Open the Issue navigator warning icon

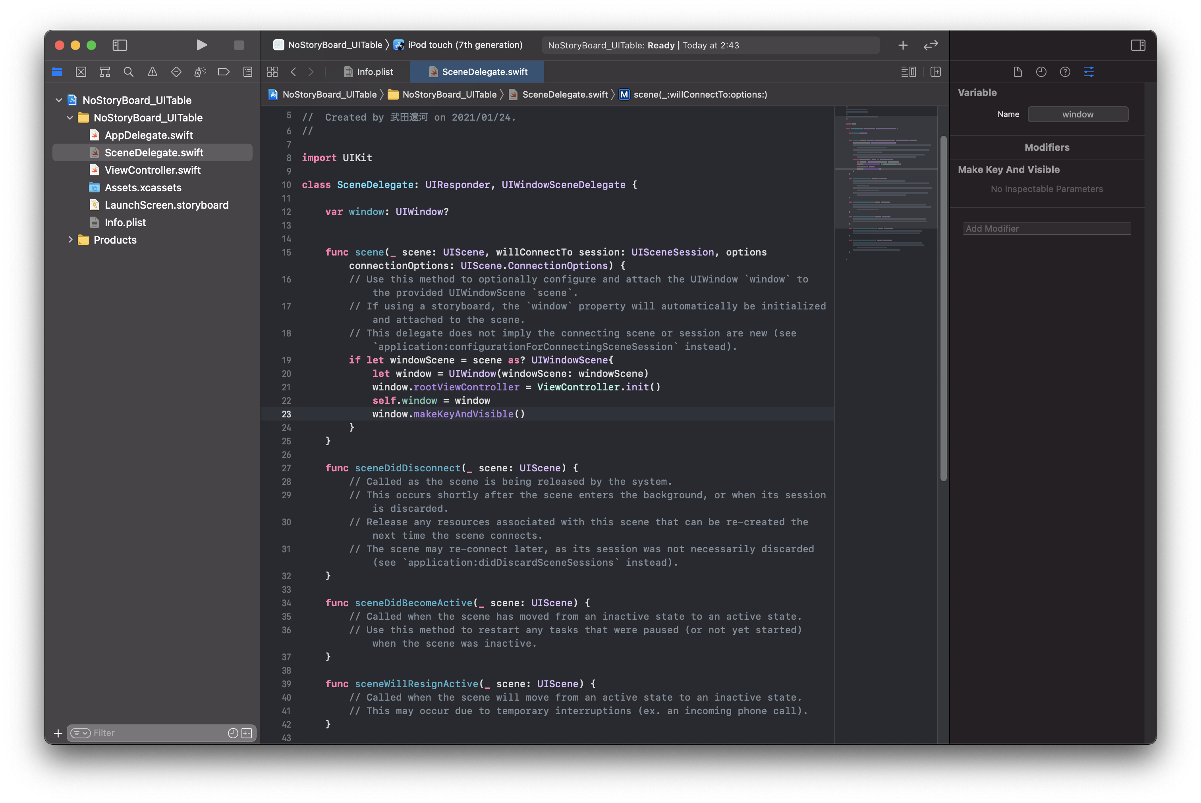click(152, 72)
